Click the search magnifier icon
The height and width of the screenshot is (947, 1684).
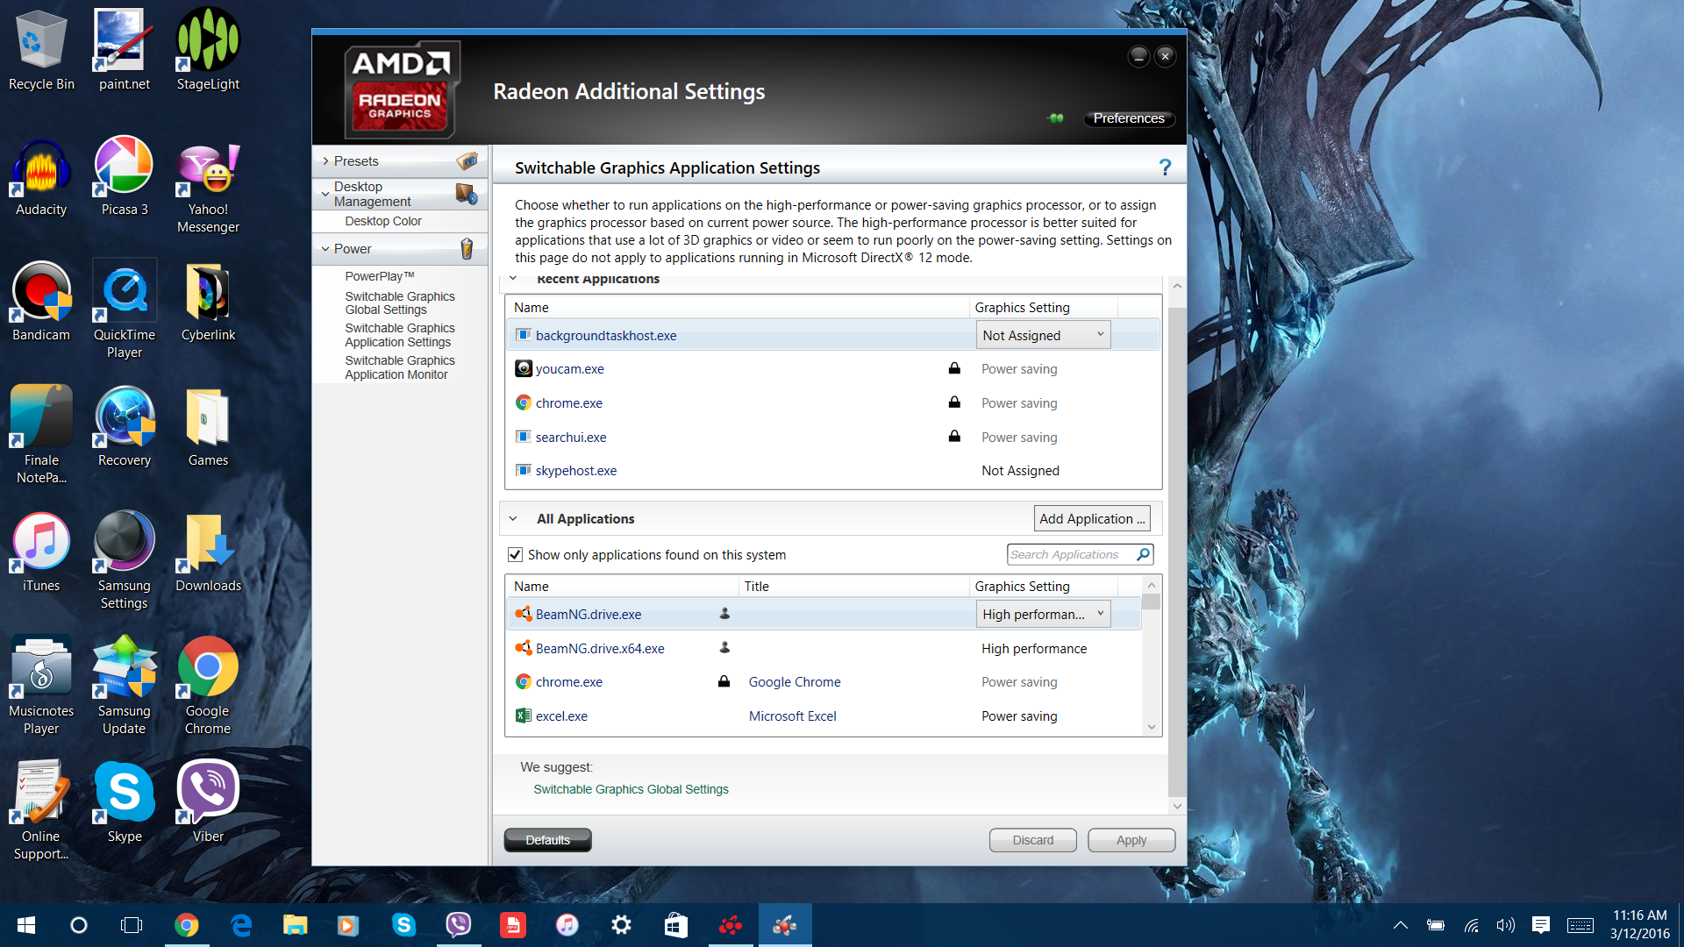[1143, 554]
